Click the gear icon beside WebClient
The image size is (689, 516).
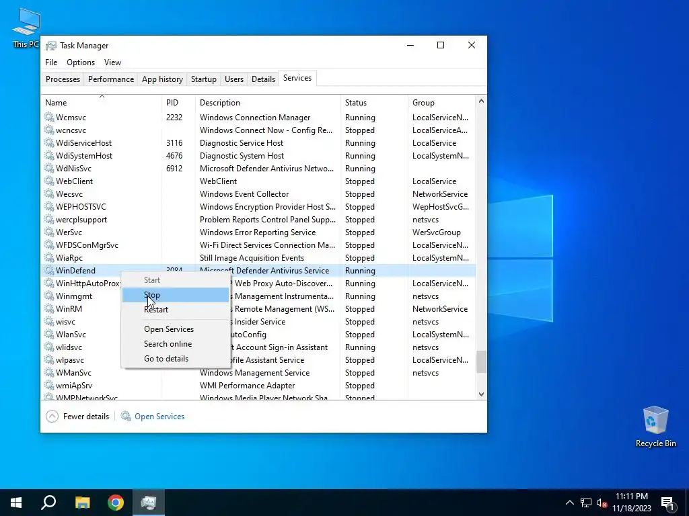pos(49,181)
